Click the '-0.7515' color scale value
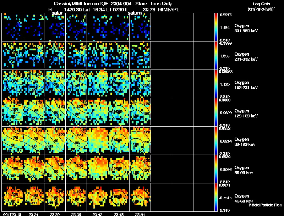This screenshot has width=284, height=216. [225, 198]
